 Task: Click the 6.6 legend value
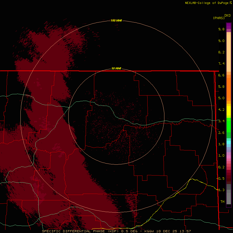pyautogui.click(x=221, y=75)
